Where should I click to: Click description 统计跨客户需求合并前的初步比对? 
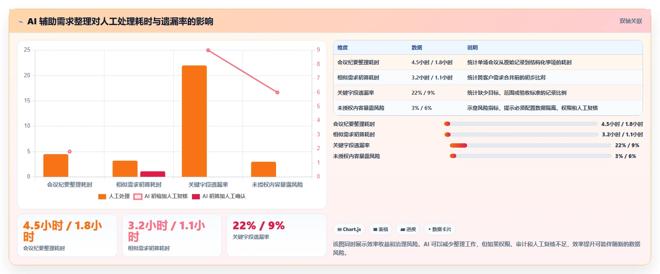(506, 78)
